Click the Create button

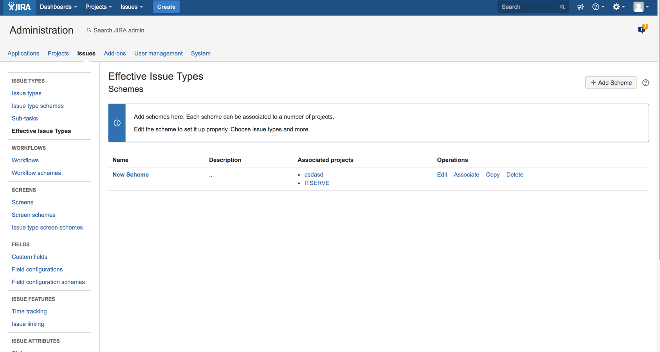click(x=166, y=7)
